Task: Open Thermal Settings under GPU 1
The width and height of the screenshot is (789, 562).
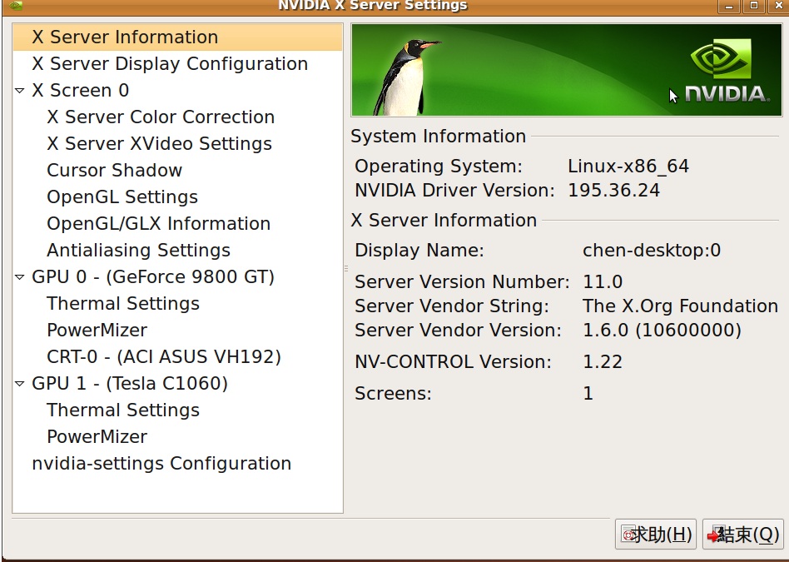Action: pyautogui.click(x=123, y=410)
